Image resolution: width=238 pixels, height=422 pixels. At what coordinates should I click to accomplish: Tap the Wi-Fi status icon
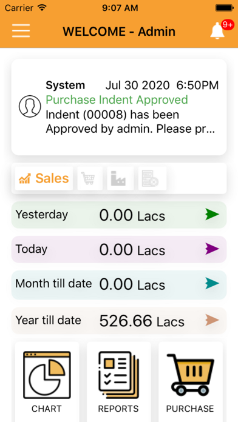(x=42, y=7)
